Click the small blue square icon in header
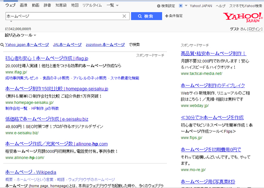Viewport: 264px width, 188px height. tap(181, 6)
